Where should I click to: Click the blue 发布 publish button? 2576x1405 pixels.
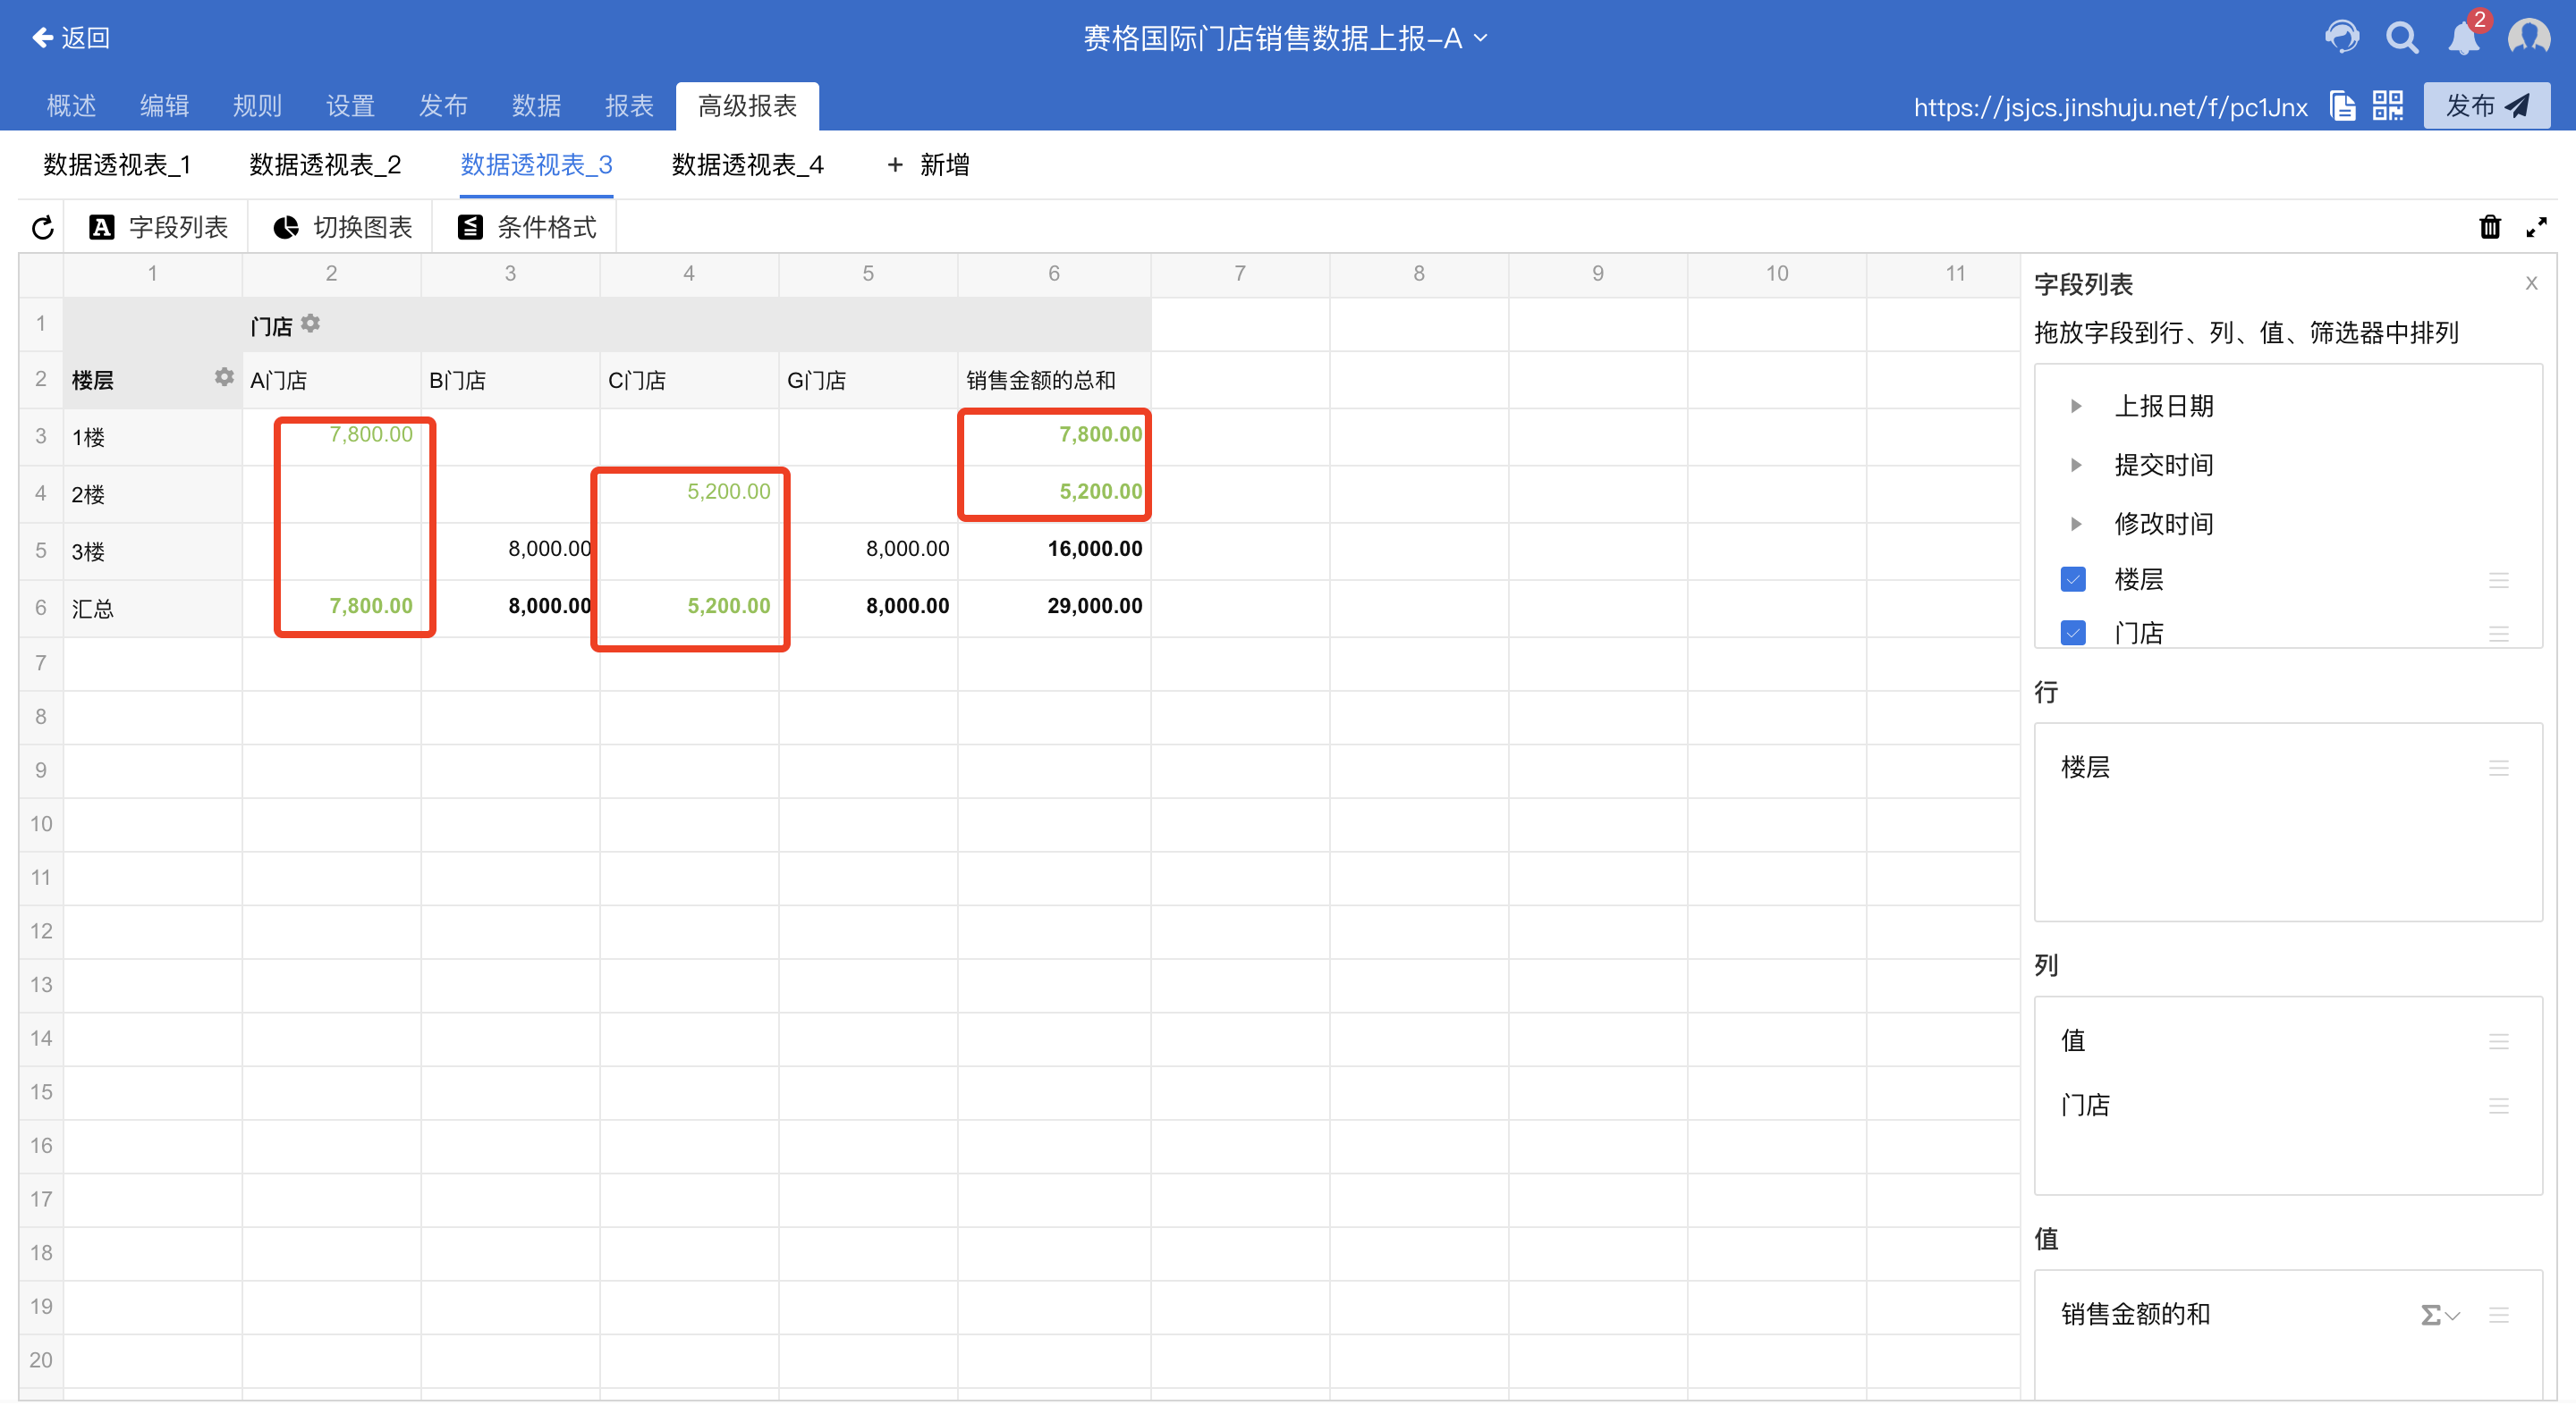click(x=2486, y=106)
